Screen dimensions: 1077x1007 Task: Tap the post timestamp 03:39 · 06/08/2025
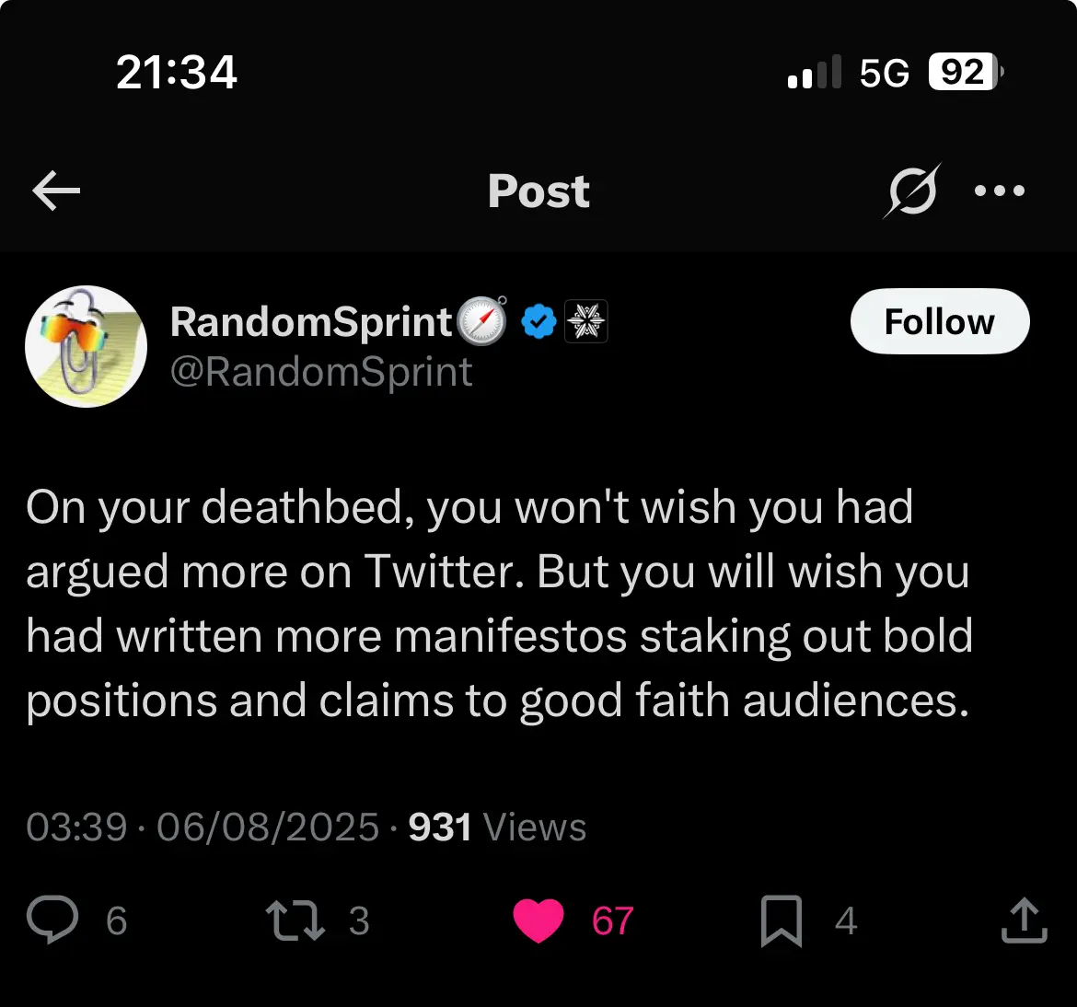point(203,827)
